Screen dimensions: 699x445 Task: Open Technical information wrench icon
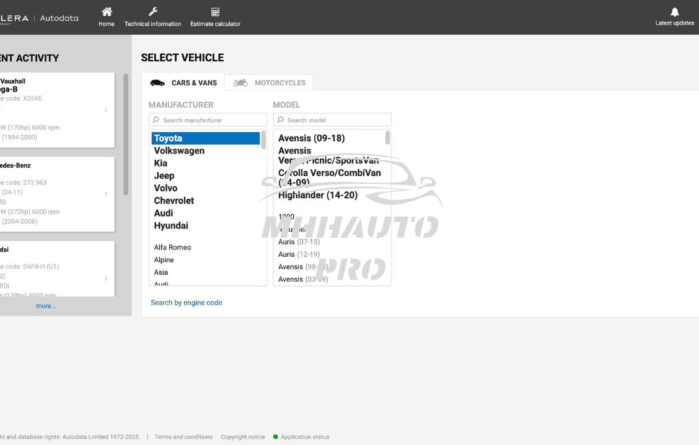coord(153,12)
